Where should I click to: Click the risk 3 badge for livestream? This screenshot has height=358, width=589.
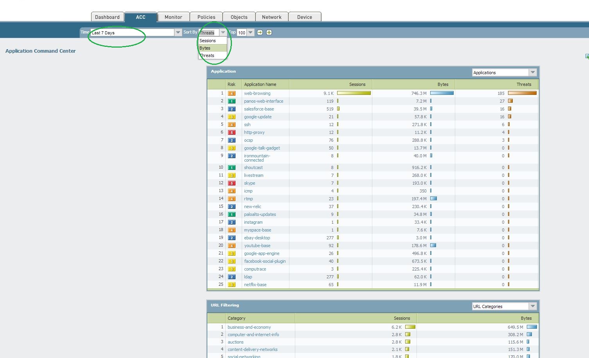click(x=232, y=176)
